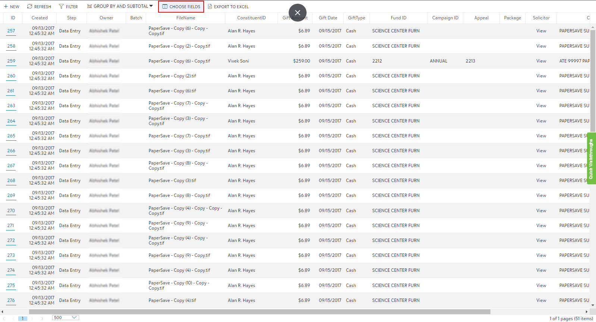Open the Filter funnel tool
This screenshot has width=596, height=322.
[x=61, y=7]
